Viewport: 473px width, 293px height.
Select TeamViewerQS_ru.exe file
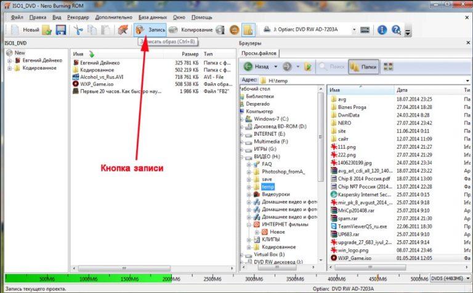click(362, 227)
